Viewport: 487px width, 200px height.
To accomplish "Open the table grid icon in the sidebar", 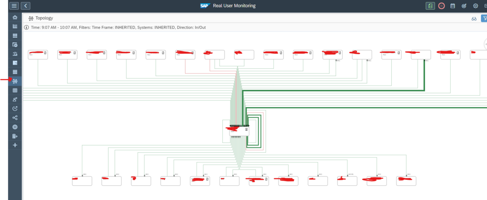I will pos(15,91).
